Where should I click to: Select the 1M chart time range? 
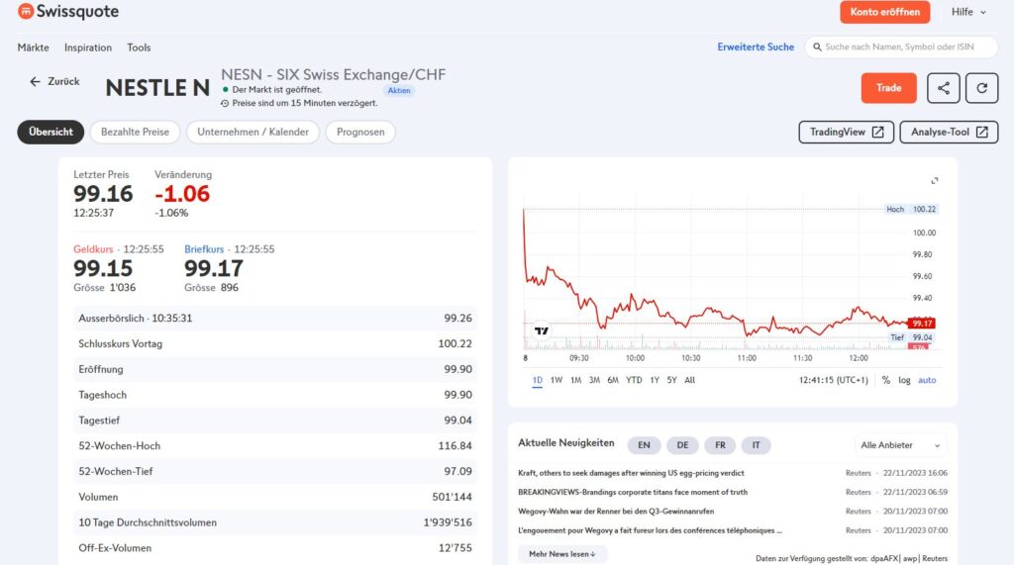(x=575, y=380)
